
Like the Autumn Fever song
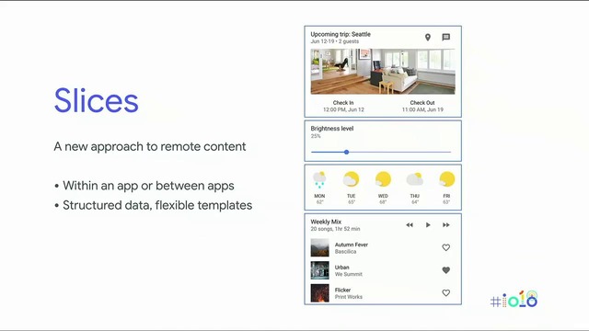tap(445, 247)
